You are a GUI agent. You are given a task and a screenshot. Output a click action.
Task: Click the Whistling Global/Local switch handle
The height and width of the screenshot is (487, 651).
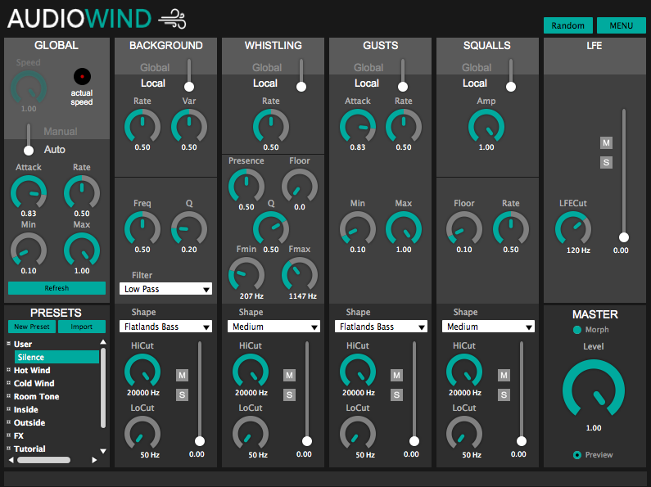point(301,87)
